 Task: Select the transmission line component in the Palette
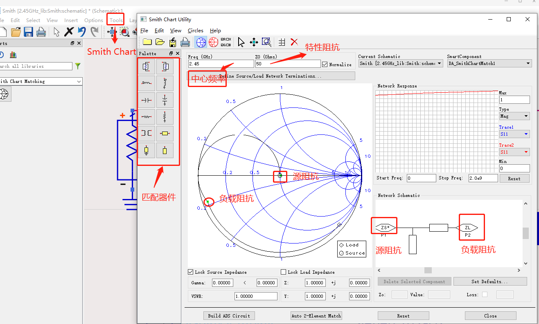[165, 133]
